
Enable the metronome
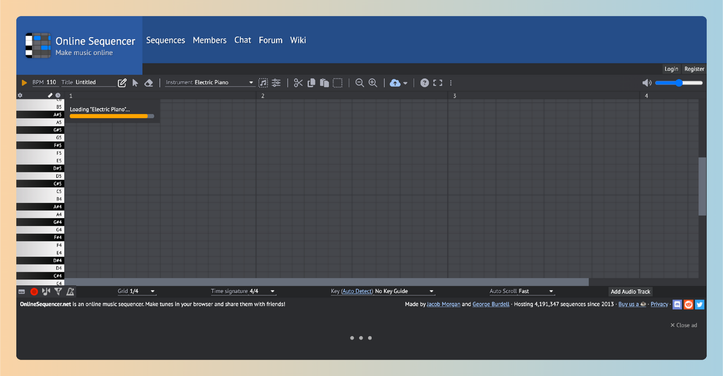[70, 291]
